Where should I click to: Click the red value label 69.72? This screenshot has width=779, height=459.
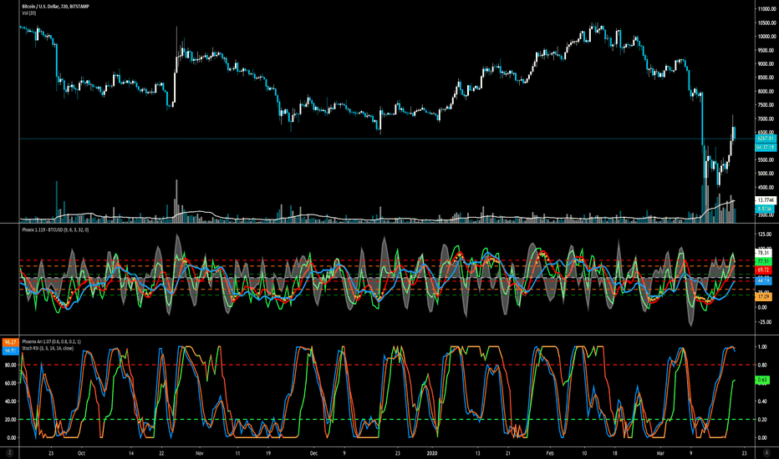[x=764, y=270]
